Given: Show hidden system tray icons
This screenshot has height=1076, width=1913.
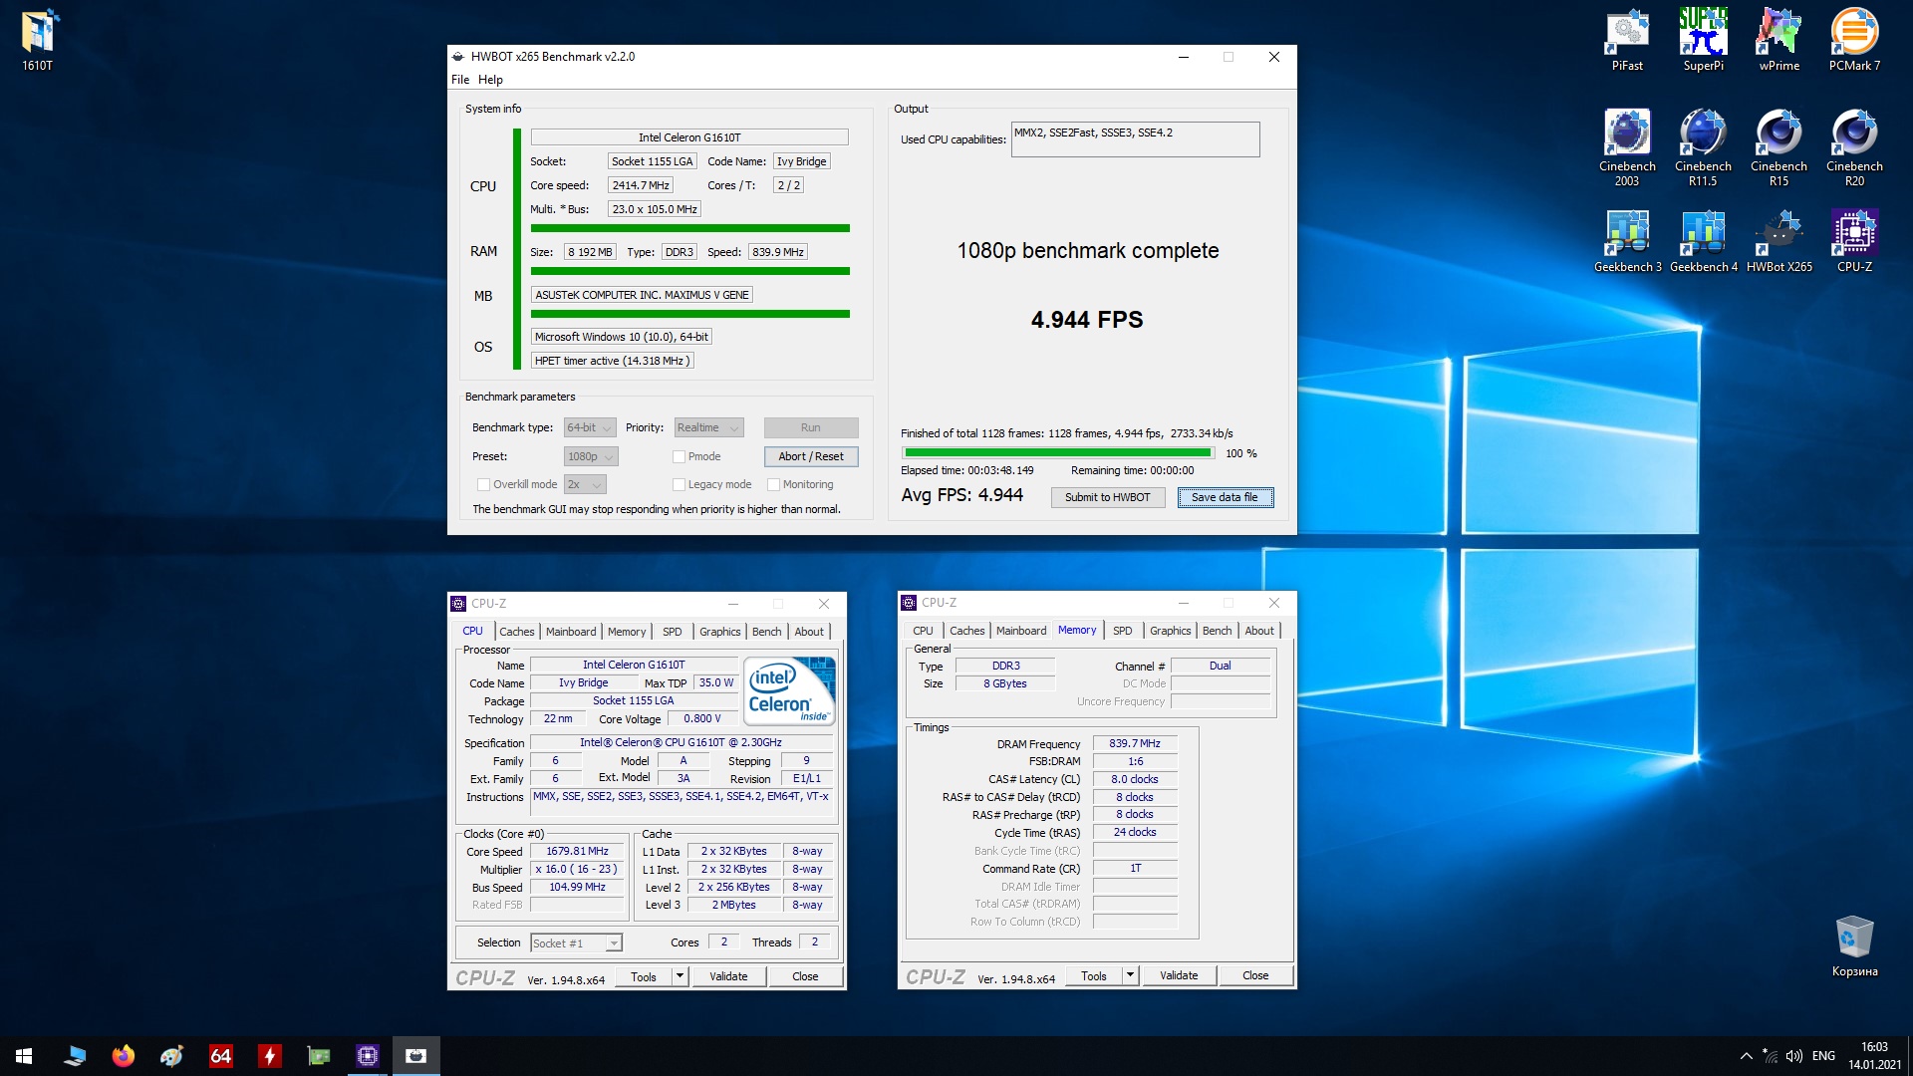Looking at the screenshot, I should click(x=1746, y=1056).
